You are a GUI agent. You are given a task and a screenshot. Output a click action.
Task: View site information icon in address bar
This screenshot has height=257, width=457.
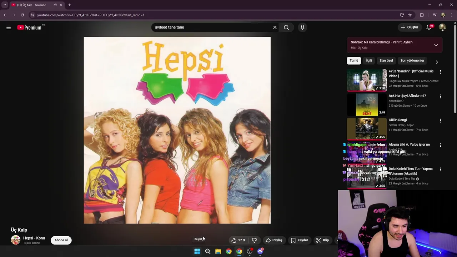point(32,15)
